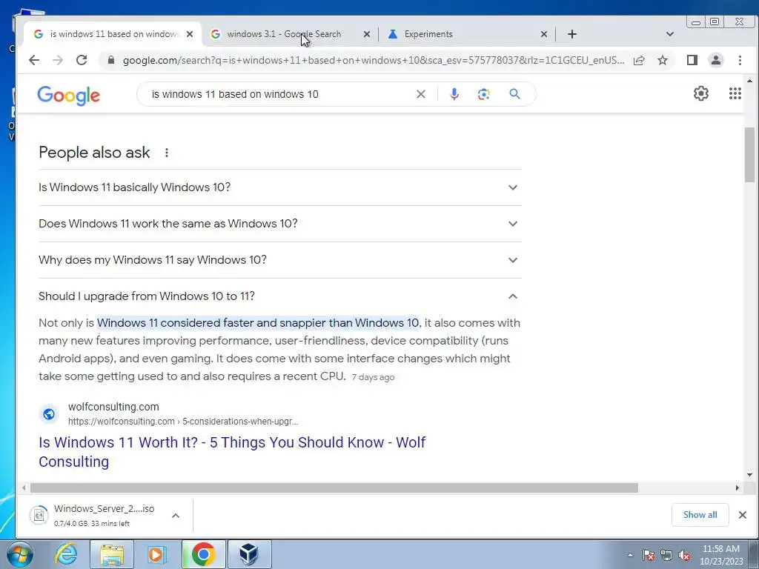Open the tab search dropdown arrow
The image size is (759, 569).
(x=670, y=34)
